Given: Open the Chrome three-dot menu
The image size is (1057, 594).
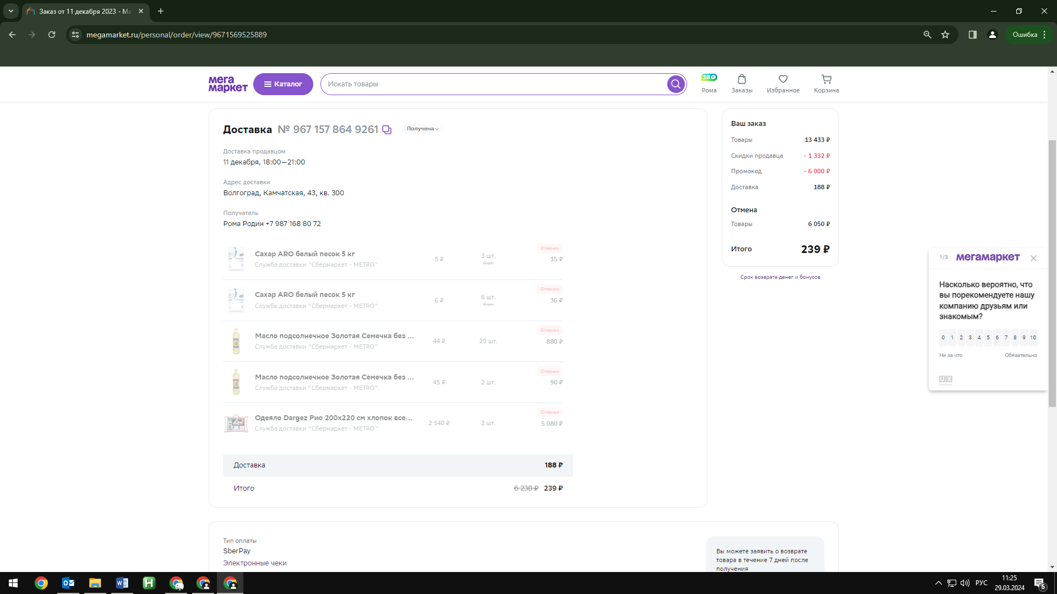Looking at the screenshot, I should 1044,35.
